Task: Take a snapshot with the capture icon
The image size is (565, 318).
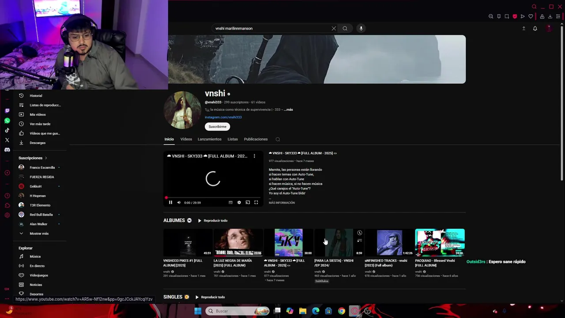Action: [x=507, y=16]
